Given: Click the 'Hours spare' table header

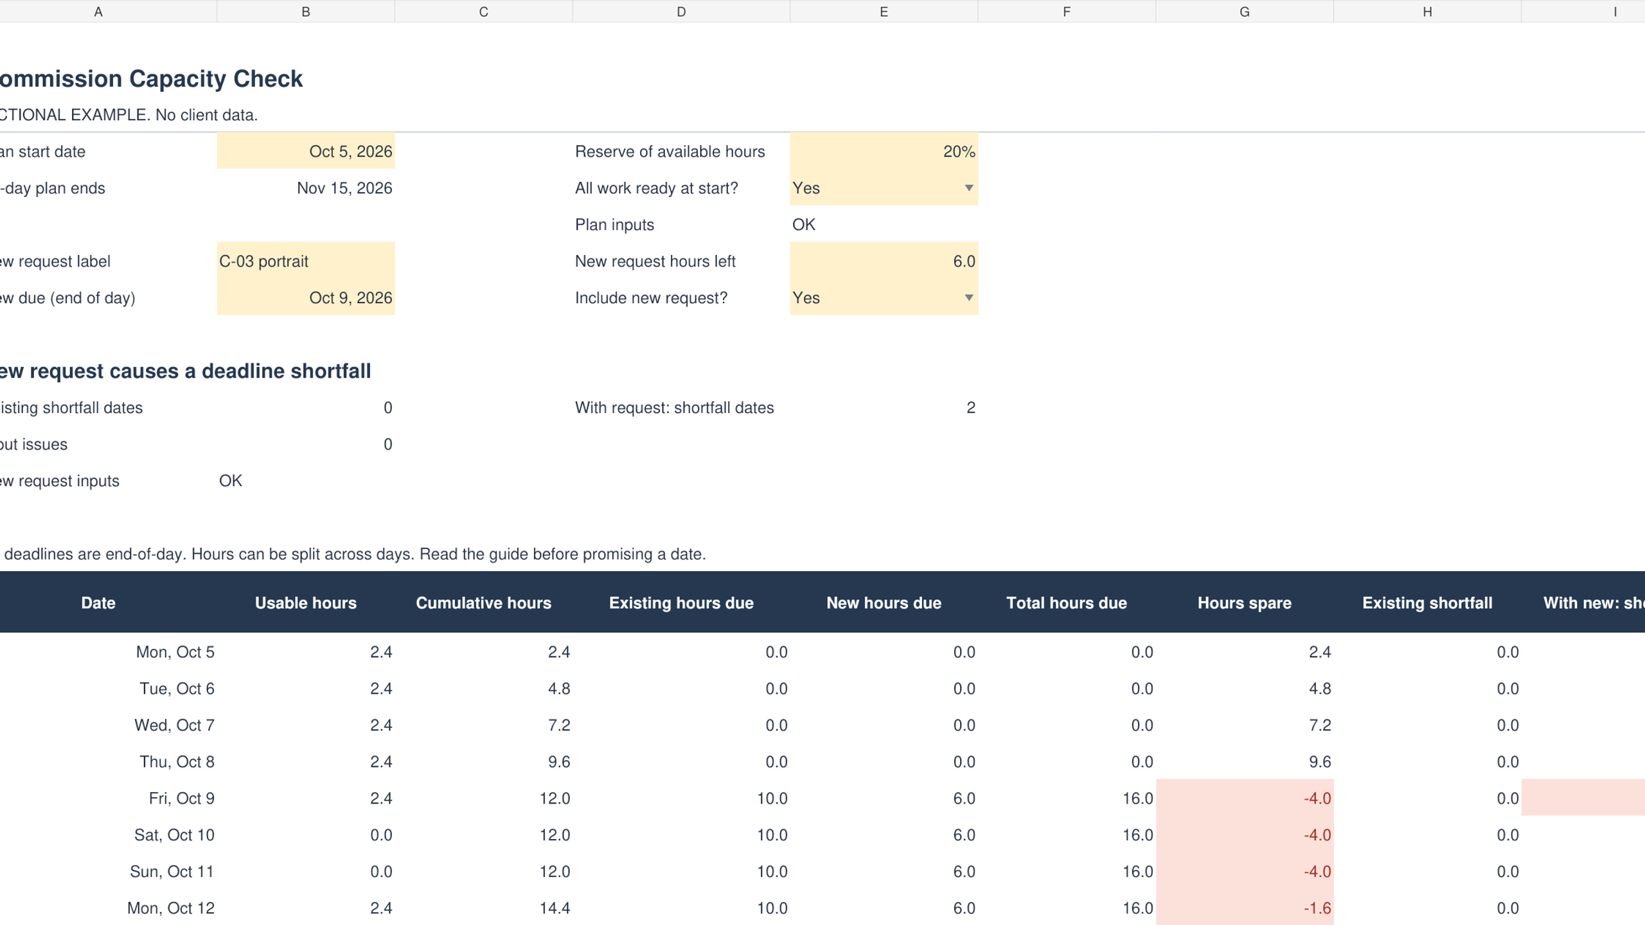Looking at the screenshot, I should click(x=1245, y=603).
